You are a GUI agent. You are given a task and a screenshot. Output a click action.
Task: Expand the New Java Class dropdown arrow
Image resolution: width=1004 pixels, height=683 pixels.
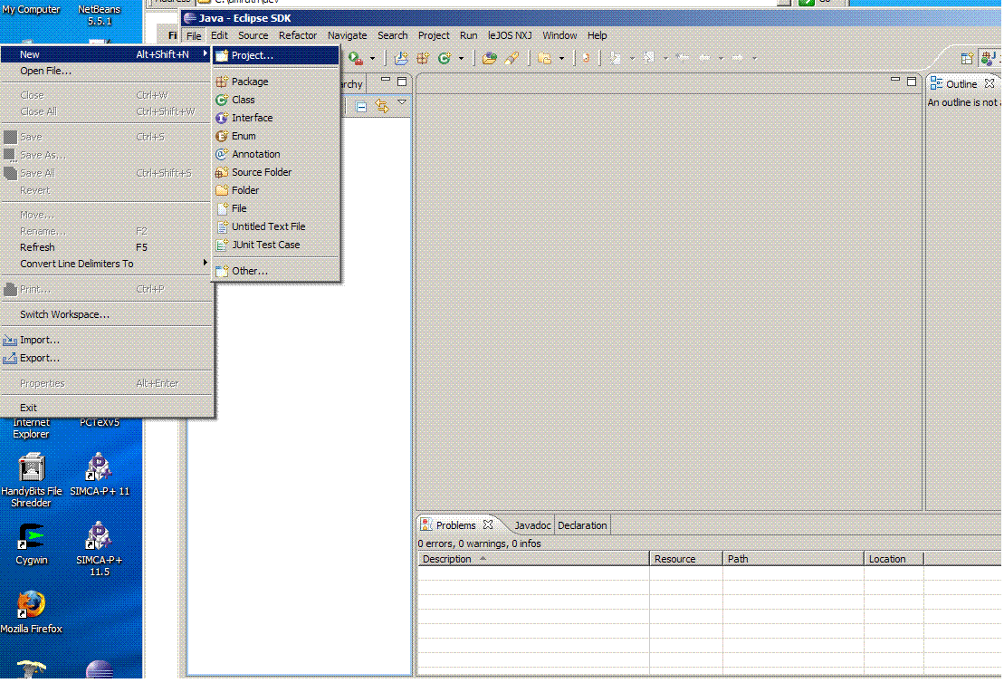point(461,59)
